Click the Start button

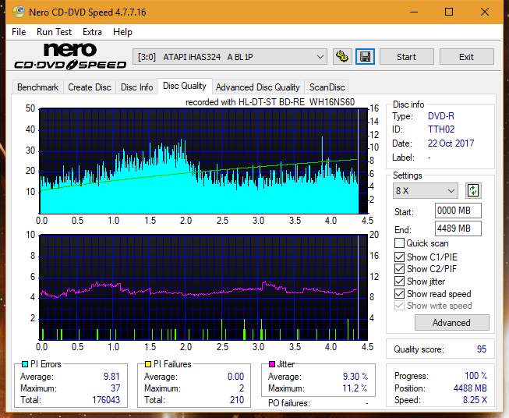click(x=406, y=57)
